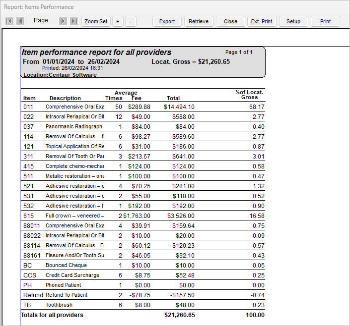Click the Retrieve button
Viewport: 350px width, 326px height.
click(x=199, y=21)
